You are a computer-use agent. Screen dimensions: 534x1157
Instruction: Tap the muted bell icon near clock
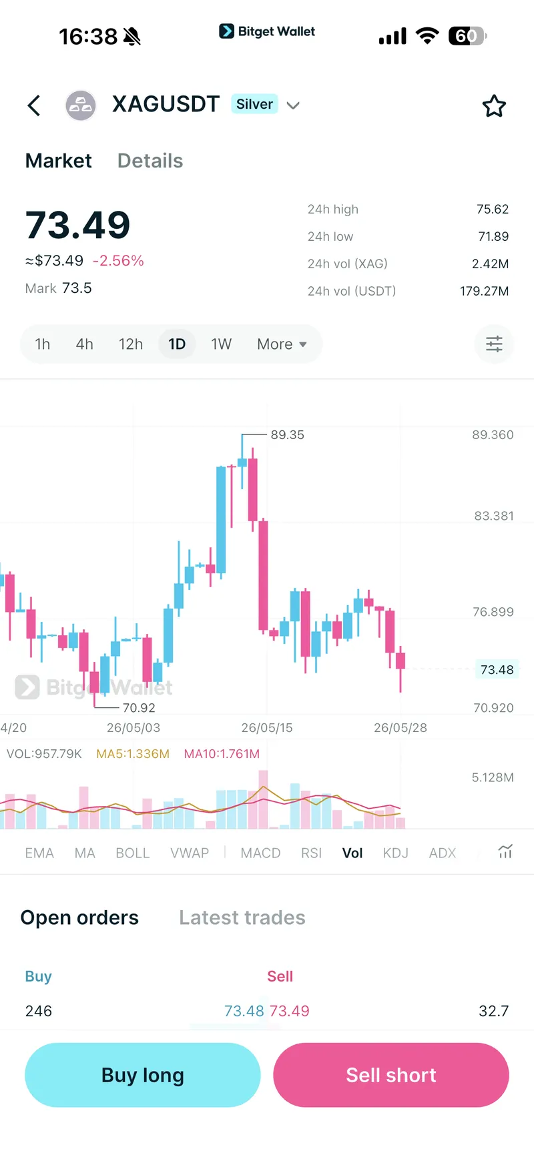coord(132,37)
